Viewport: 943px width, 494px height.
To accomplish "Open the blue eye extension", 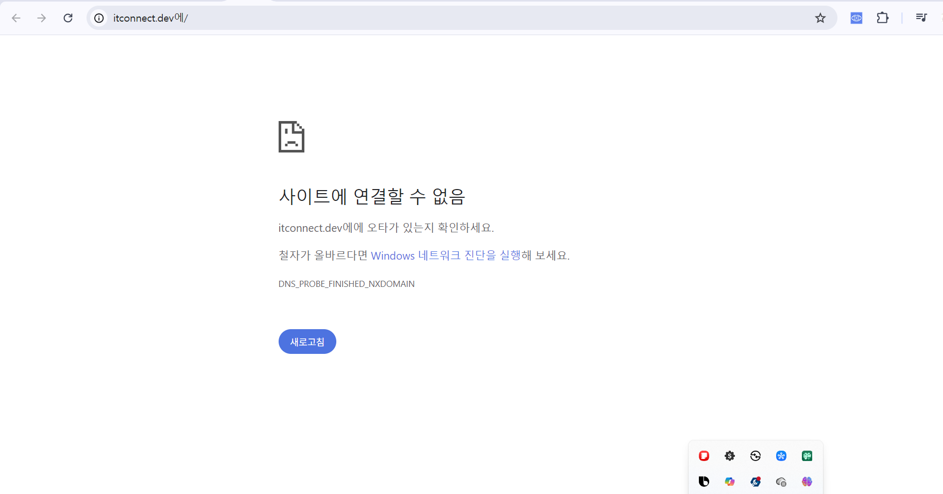I will pyautogui.click(x=856, y=18).
